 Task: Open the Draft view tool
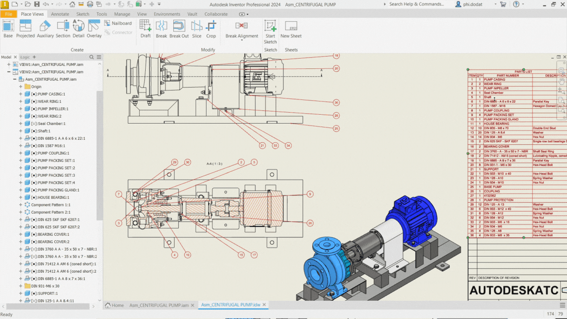click(x=145, y=29)
